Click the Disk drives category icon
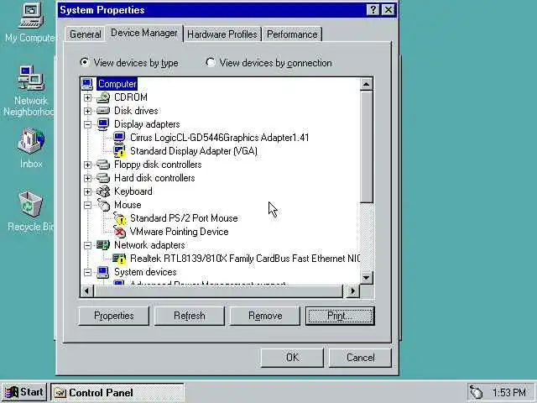This screenshot has width=537, height=403. click(x=103, y=111)
